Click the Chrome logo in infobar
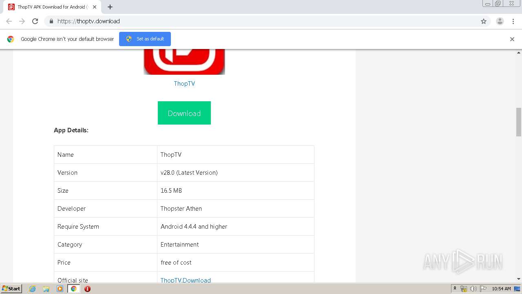Image resolution: width=522 pixels, height=294 pixels. (11, 39)
